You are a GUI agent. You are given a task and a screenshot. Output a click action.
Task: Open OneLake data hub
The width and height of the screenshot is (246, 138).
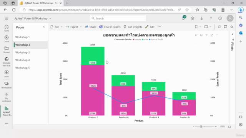tap(7, 62)
